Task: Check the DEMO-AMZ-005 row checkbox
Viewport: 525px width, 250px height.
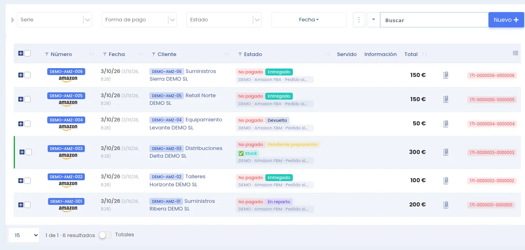Action: click(x=27, y=99)
